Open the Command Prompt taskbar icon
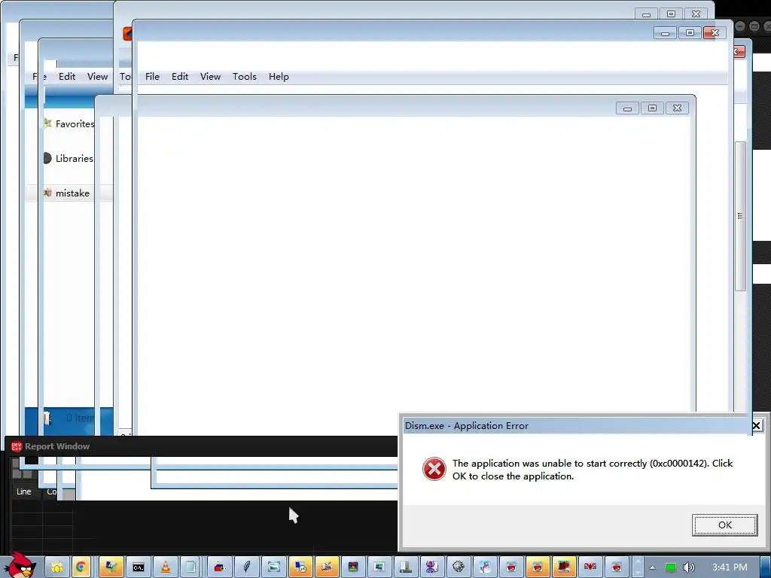The image size is (771, 578). [139, 567]
